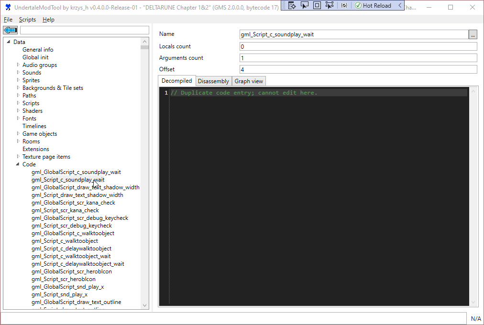Open the code settings braces icon
This screenshot has height=325, width=484.
[x=345, y=5]
